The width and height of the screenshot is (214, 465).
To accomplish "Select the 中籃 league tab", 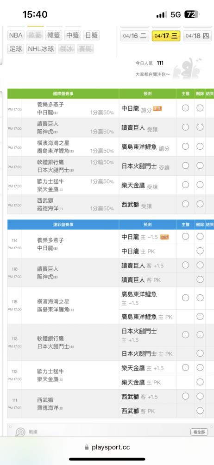I will (x=72, y=36).
